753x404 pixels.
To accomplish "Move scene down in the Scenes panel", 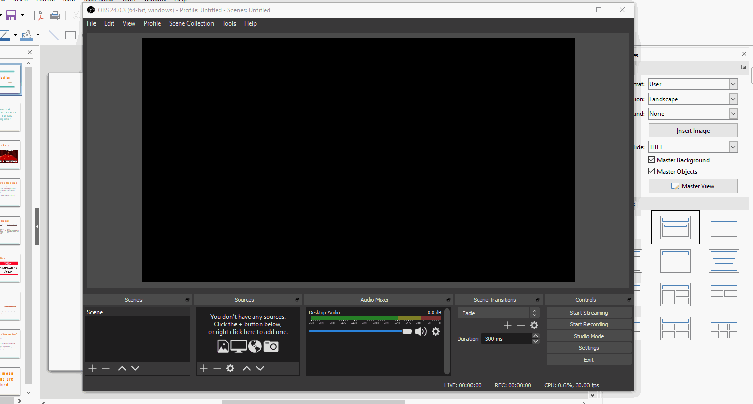I will [x=135, y=368].
